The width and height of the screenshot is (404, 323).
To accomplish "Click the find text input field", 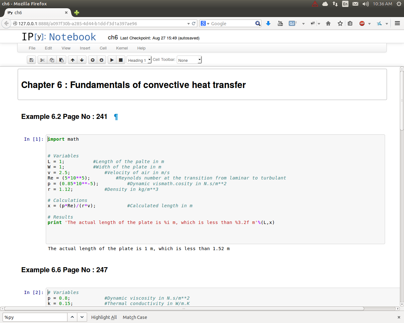I will pyautogui.click(x=35, y=317).
